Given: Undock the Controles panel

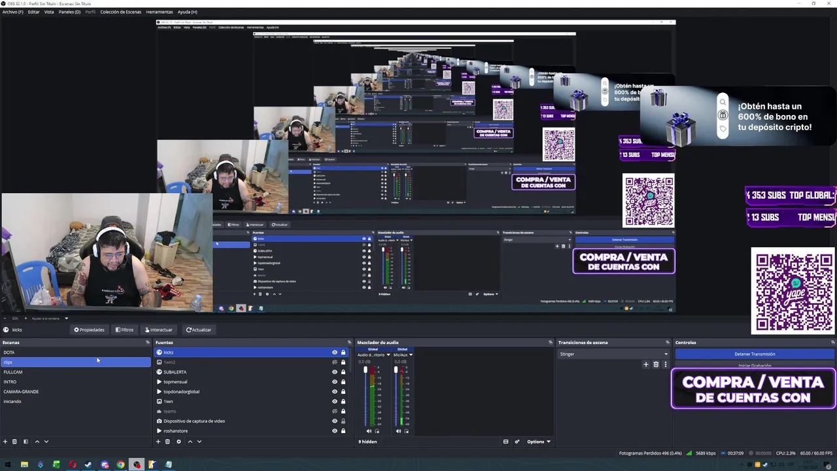Looking at the screenshot, I should [833, 342].
